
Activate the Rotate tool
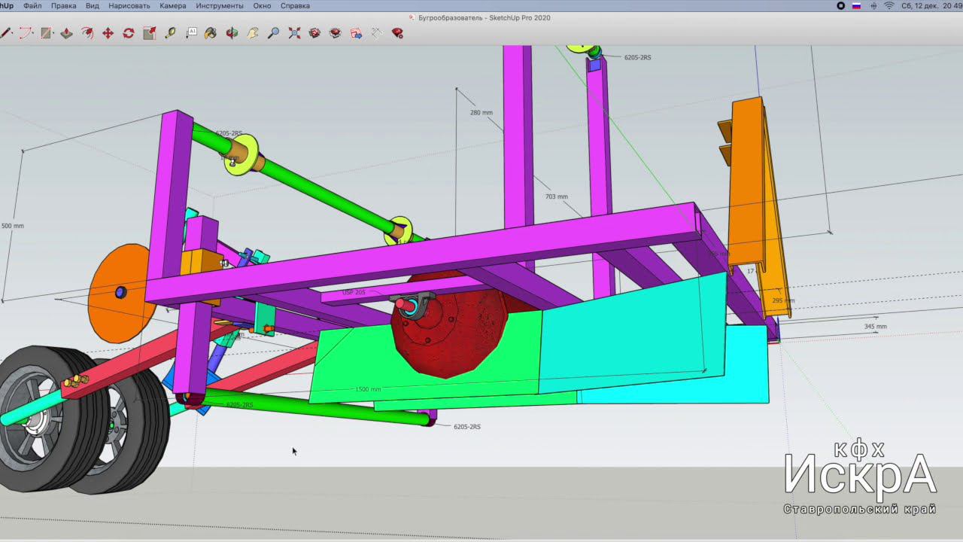click(x=129, y=33)
